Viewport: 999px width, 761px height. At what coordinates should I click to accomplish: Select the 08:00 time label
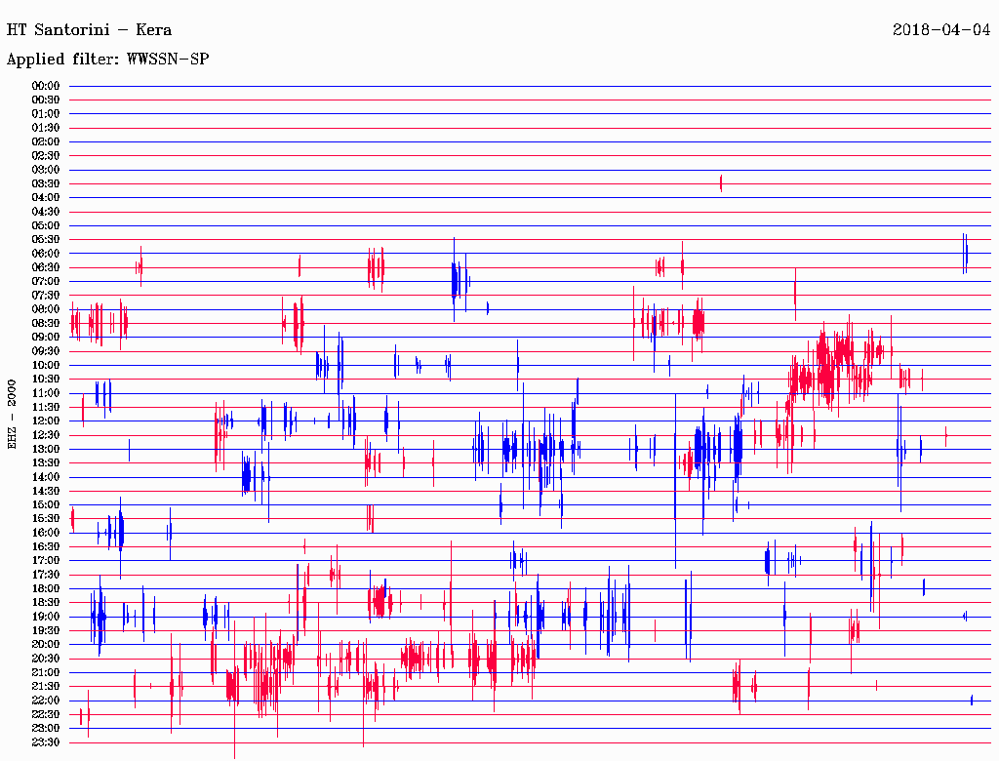46,309
